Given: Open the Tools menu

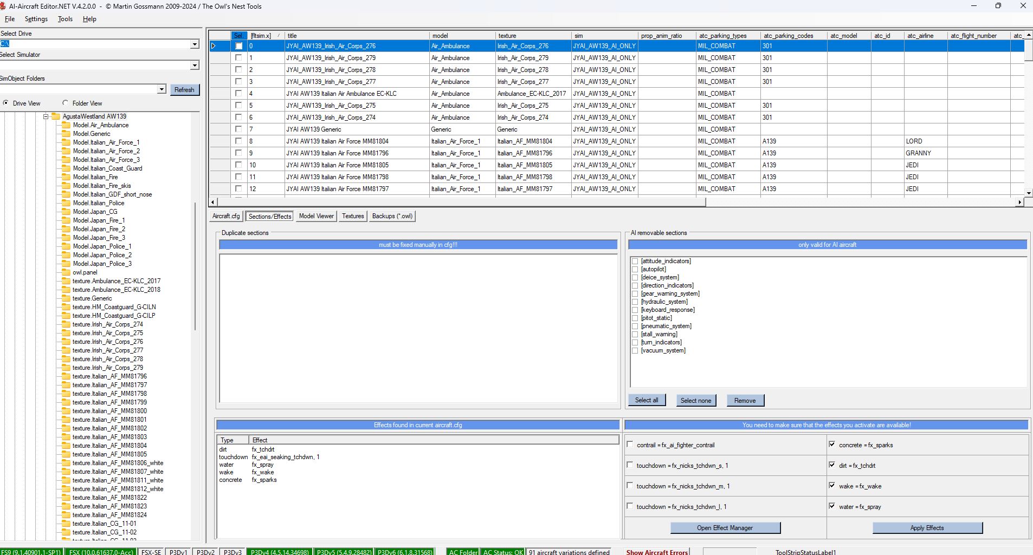Looking at the screenshot, I should [65, 19].
